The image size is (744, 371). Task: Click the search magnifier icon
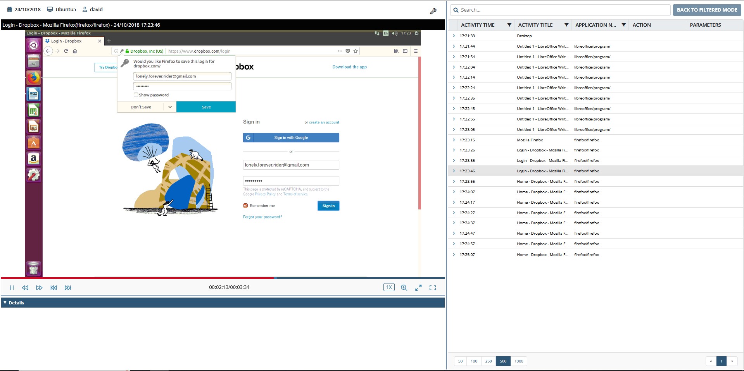click(x=456, y=10)
